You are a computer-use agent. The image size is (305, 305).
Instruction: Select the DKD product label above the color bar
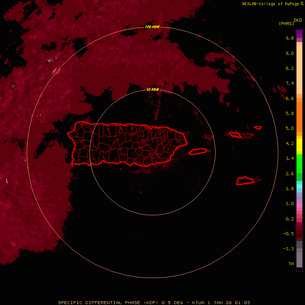click(298, 20)
